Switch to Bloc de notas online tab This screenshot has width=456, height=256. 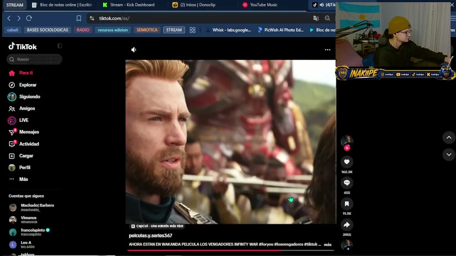(62, 5)
